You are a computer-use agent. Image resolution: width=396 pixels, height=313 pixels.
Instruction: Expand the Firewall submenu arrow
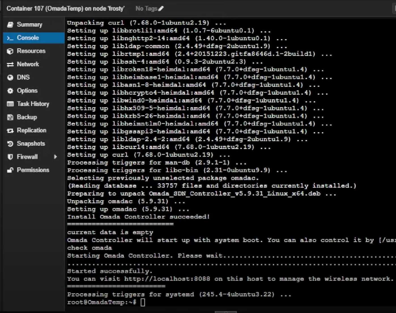pyautogui.click(x=56, y=157)
